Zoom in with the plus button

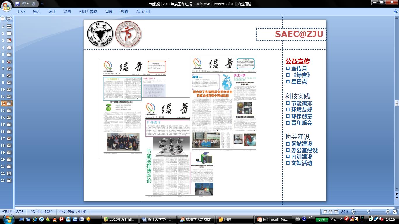click(x=388, y=212)
